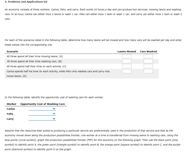
Task: Focus Cars Washed input for scenario C
Action: [148, 66]
